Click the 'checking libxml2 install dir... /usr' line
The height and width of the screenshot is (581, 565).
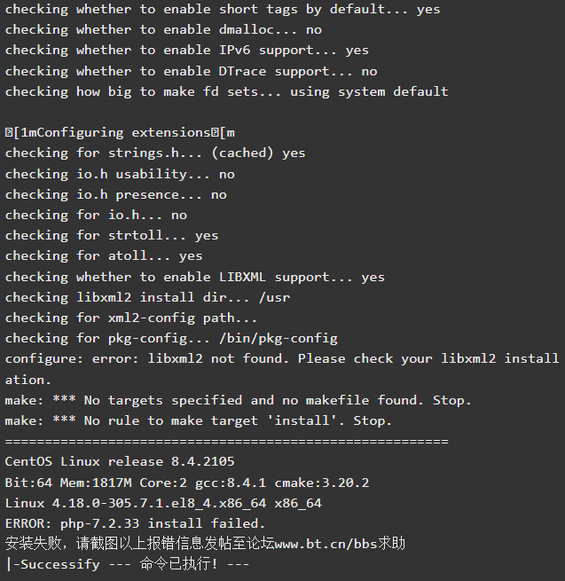click(147, 297)
